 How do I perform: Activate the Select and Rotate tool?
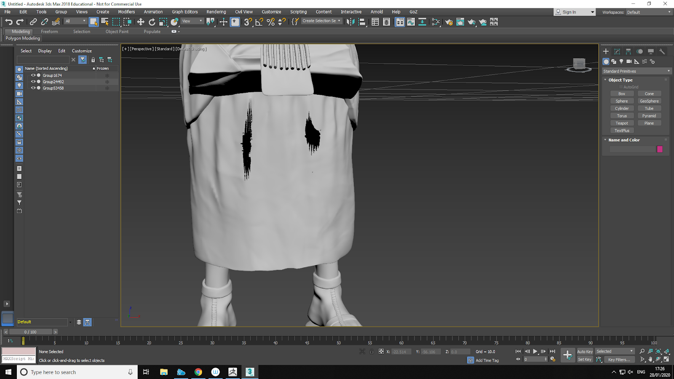click(x=152, y=22)
